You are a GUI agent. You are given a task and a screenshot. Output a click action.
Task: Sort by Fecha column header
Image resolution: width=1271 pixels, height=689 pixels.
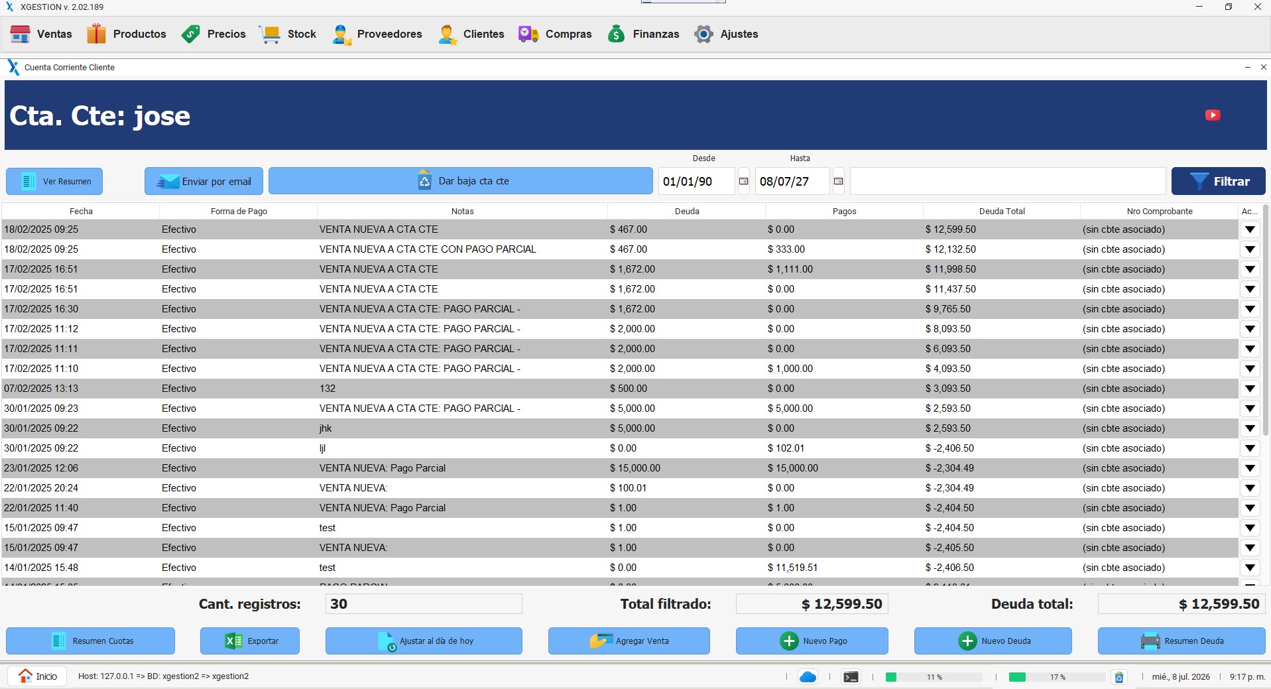pos(81,211)
